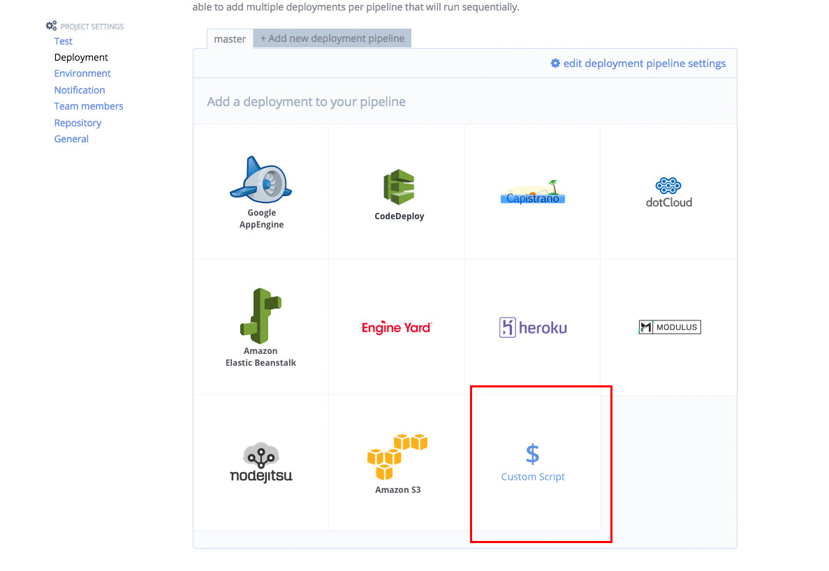Choose the CodeDeploy deployment option

coord(397,188)
